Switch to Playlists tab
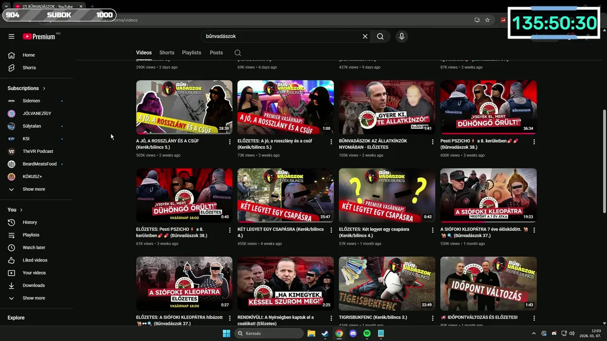 pyautogui.click(x=192, y=53)
